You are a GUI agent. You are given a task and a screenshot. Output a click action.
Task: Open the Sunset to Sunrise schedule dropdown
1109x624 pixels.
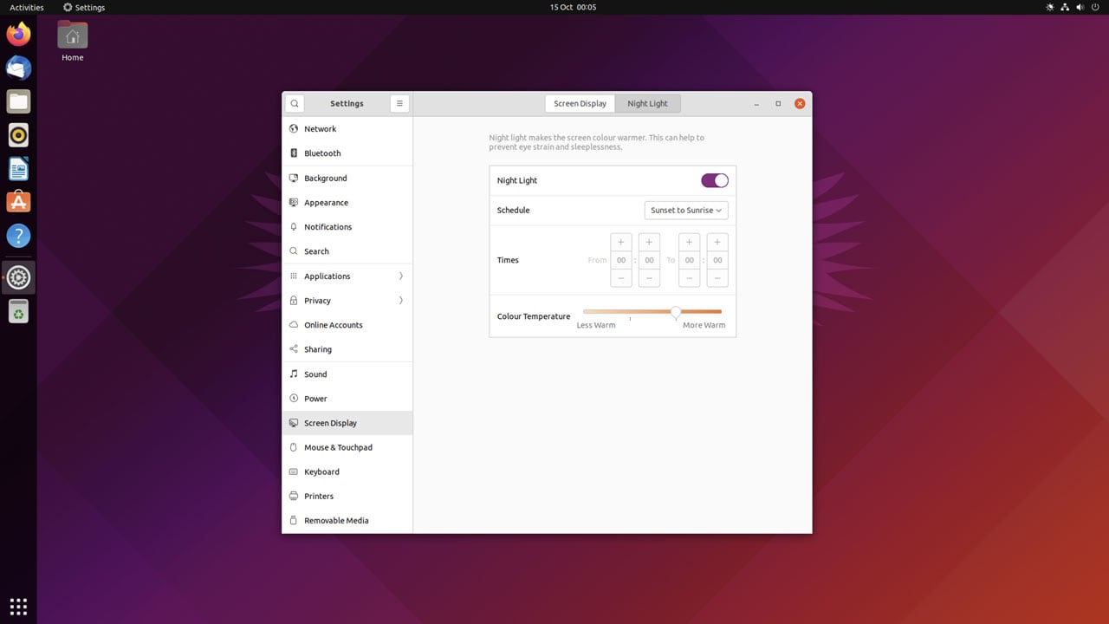(x=686, y=211)
